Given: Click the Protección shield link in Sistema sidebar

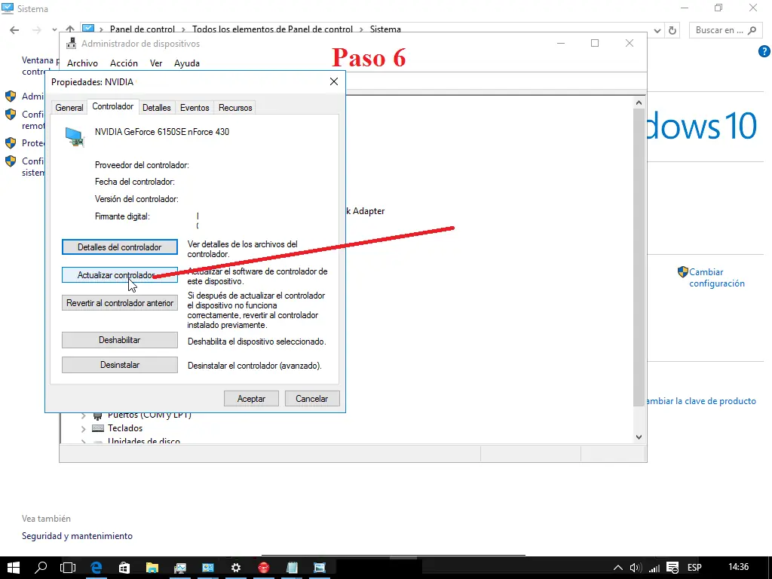Looking at the screenshot, I should (33, 142).
